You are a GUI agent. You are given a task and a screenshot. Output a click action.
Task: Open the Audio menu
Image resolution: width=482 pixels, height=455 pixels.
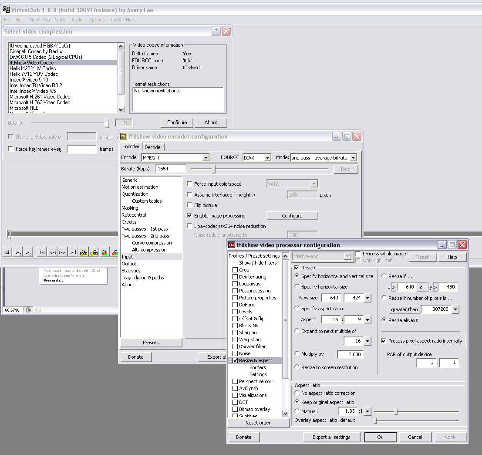tap(78, 20)
